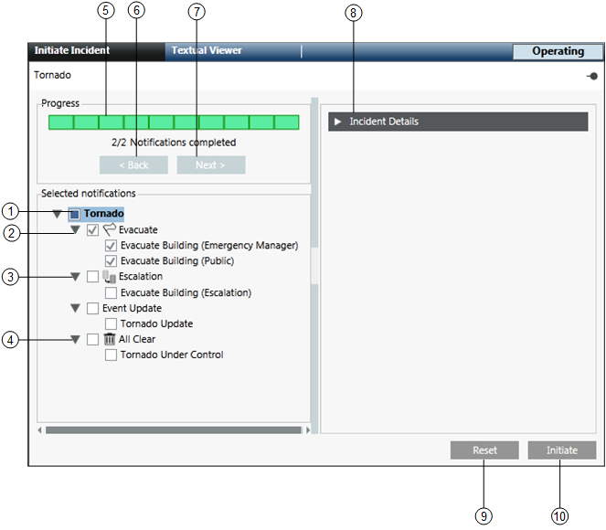The width and height of the screenshot is (606, 530).
Task: Click the Reset button
Action: click(484, 450)
